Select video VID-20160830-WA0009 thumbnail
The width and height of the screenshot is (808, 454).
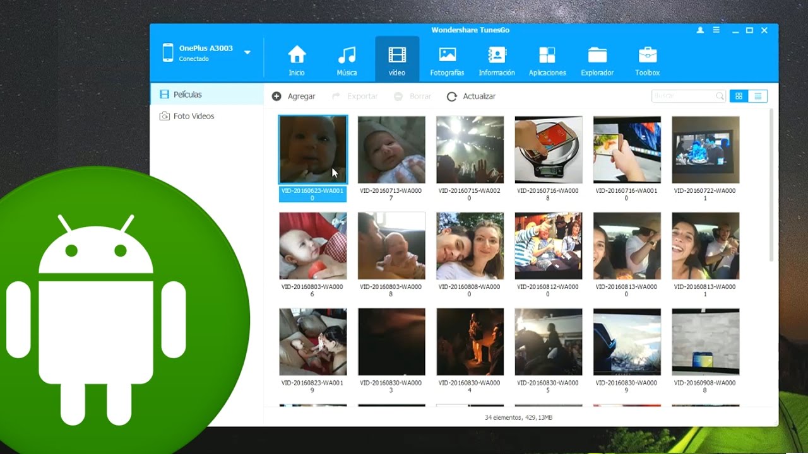627,342
